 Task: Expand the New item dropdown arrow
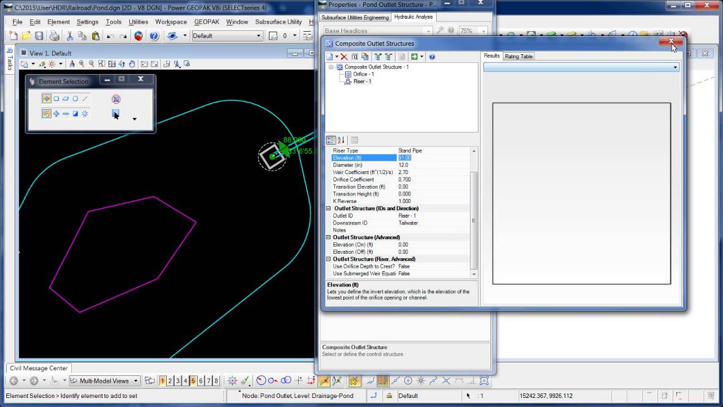pos(337,57)
